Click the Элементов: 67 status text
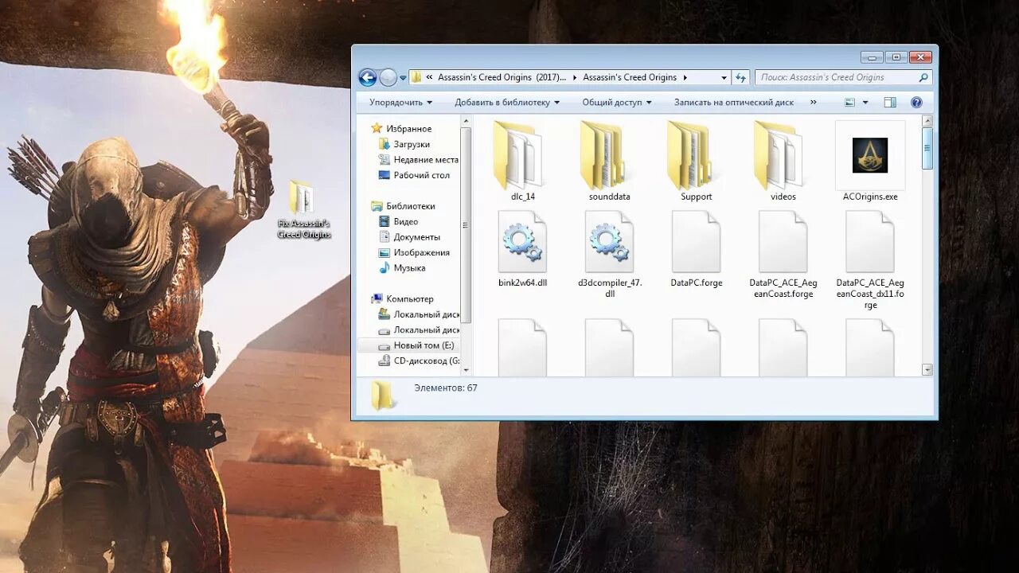 coord(446,388)
